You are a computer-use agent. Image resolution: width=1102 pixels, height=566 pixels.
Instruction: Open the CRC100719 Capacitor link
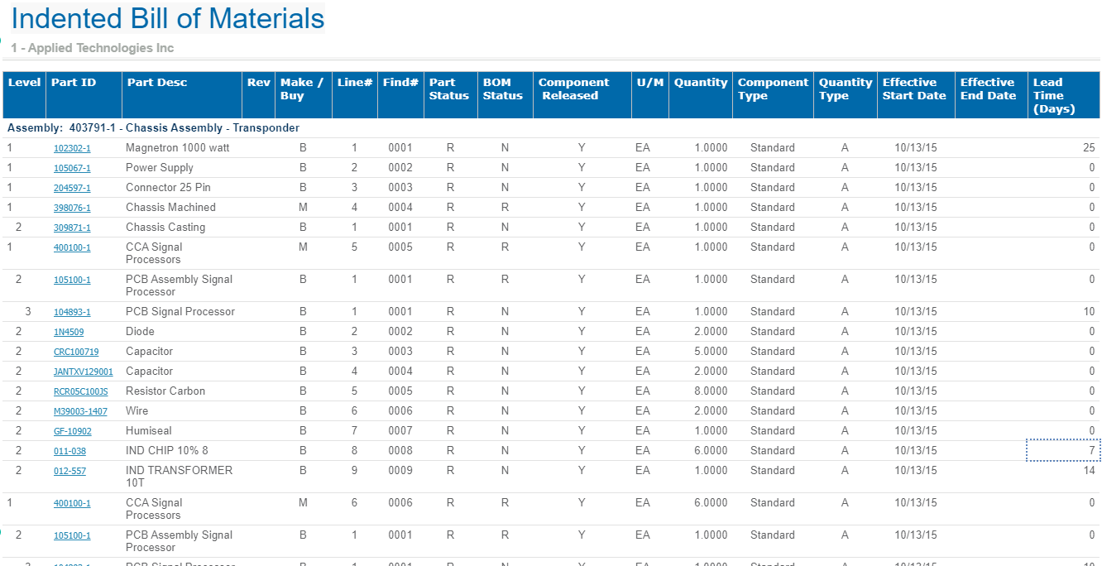pos(76,353)
